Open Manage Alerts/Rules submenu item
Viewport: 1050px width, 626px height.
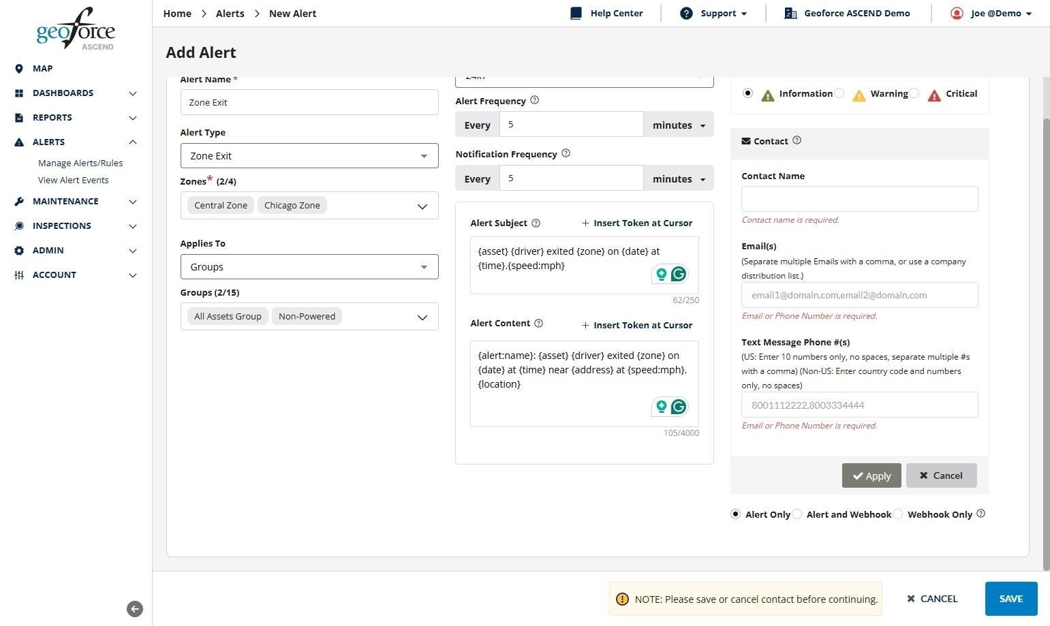pos(80,163)
